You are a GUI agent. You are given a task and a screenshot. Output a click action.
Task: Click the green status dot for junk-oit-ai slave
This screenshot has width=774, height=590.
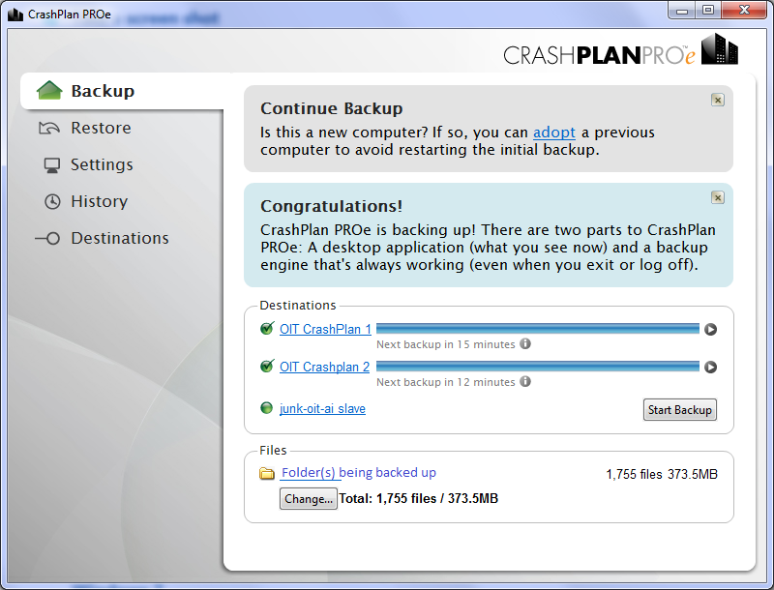pyautogui.click(x=267, y=408)
